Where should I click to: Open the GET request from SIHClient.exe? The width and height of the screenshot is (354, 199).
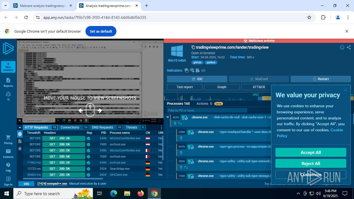pyautogui.click(x=64, y=175)
